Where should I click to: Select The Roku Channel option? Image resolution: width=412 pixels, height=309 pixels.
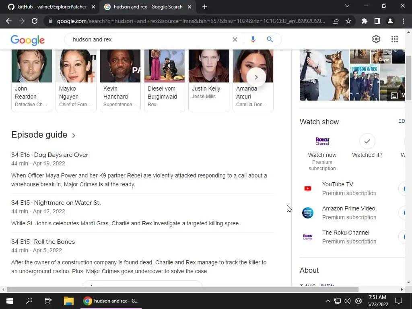click(x=350, y=237)
